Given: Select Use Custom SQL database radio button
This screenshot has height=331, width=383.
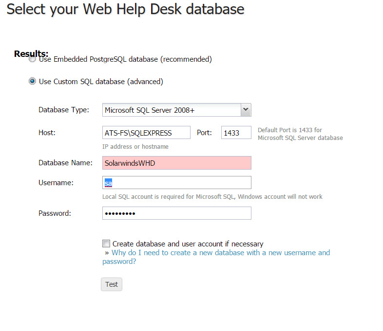Looking at the screenshot, I should coord(33,81).
